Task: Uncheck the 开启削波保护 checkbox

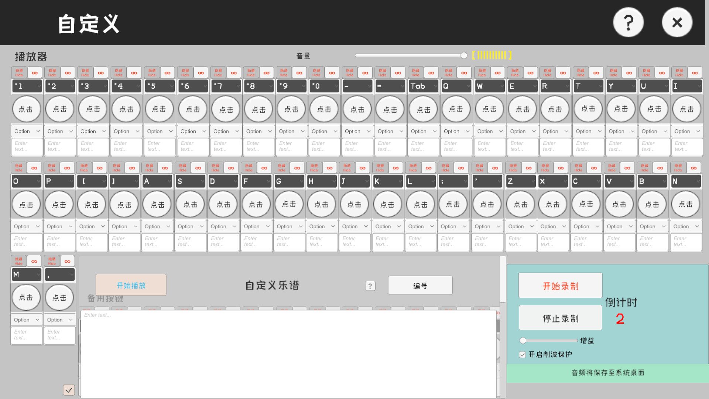Action: point(522,354)
